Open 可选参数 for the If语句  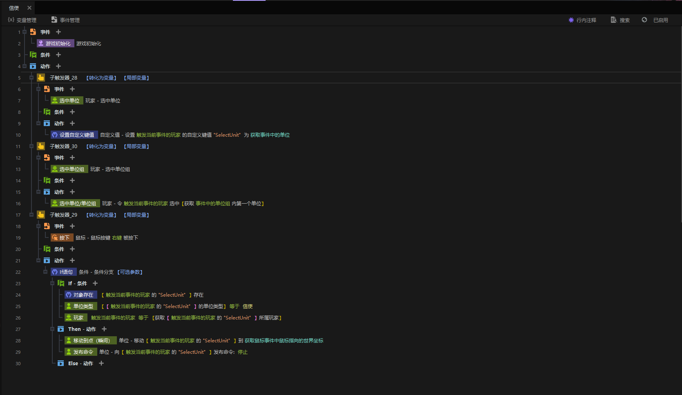tap(130, 272)
